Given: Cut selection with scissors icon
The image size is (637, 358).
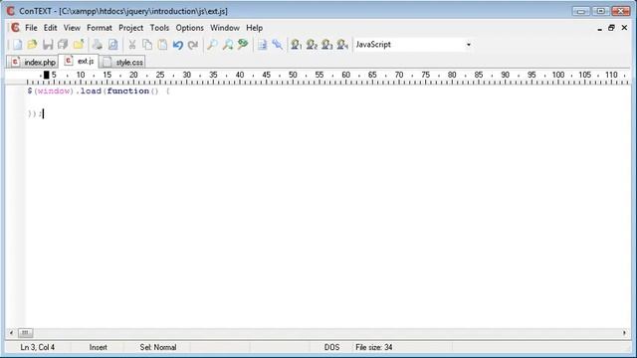Looking at the screenshot, I should 132,44.
